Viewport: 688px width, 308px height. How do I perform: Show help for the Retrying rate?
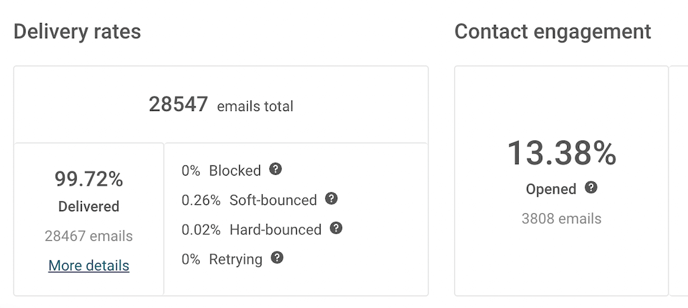[277, 258]
